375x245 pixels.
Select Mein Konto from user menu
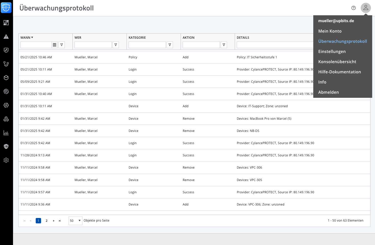pyautogui.click(x=330, y=31)
